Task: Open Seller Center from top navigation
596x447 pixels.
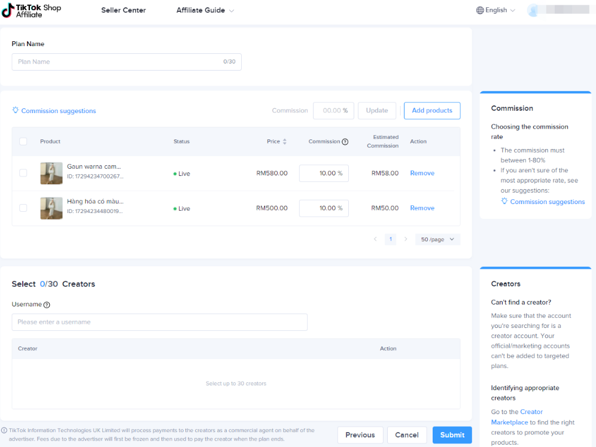Action: (x=123, y=10)
